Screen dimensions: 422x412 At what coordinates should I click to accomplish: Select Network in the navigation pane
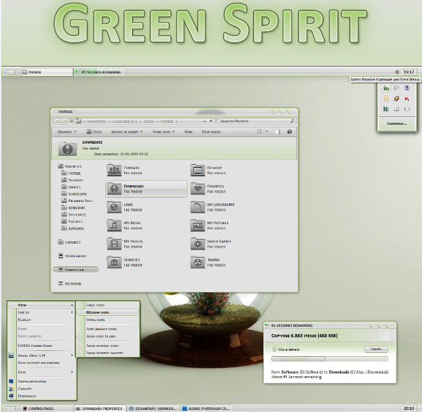[70, 284]
